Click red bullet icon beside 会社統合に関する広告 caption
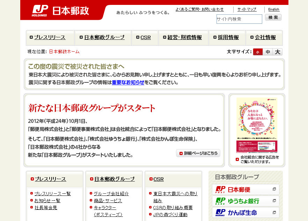 [237, 159]
